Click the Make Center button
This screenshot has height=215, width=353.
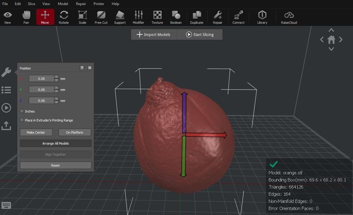[x=36, y=132]
